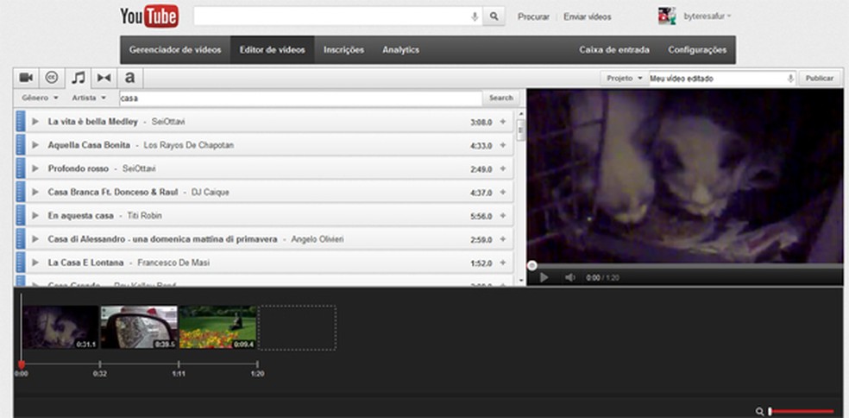This screenshot has height=418, width=849.
Task: Click the red timeline playhead at 0:00
Action: (21, 364)
